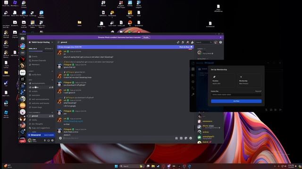Close the Streamer Mode purple banner

tap(221, 38)
